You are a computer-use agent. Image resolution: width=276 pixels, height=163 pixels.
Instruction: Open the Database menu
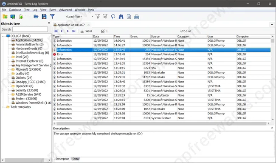[15, 10]
